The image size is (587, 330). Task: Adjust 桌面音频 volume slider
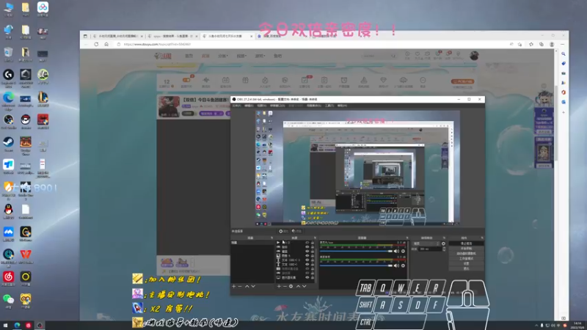(356, 265)
